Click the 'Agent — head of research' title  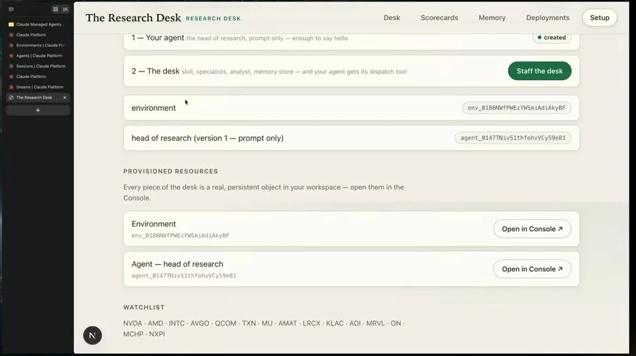pyautogui.click(x=178, y=264)
